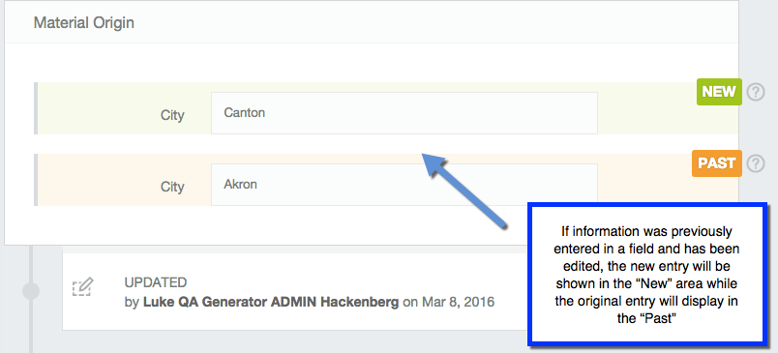Click the UPDATED status label
This screenshot has height=353, width=778.
(155, 282)
